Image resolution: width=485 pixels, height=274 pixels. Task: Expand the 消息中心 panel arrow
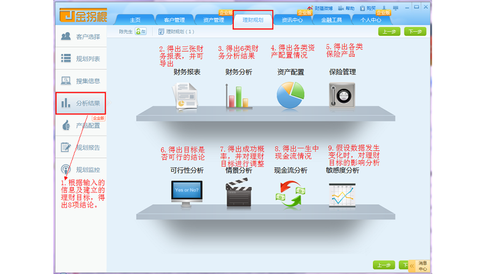(412, 265)
